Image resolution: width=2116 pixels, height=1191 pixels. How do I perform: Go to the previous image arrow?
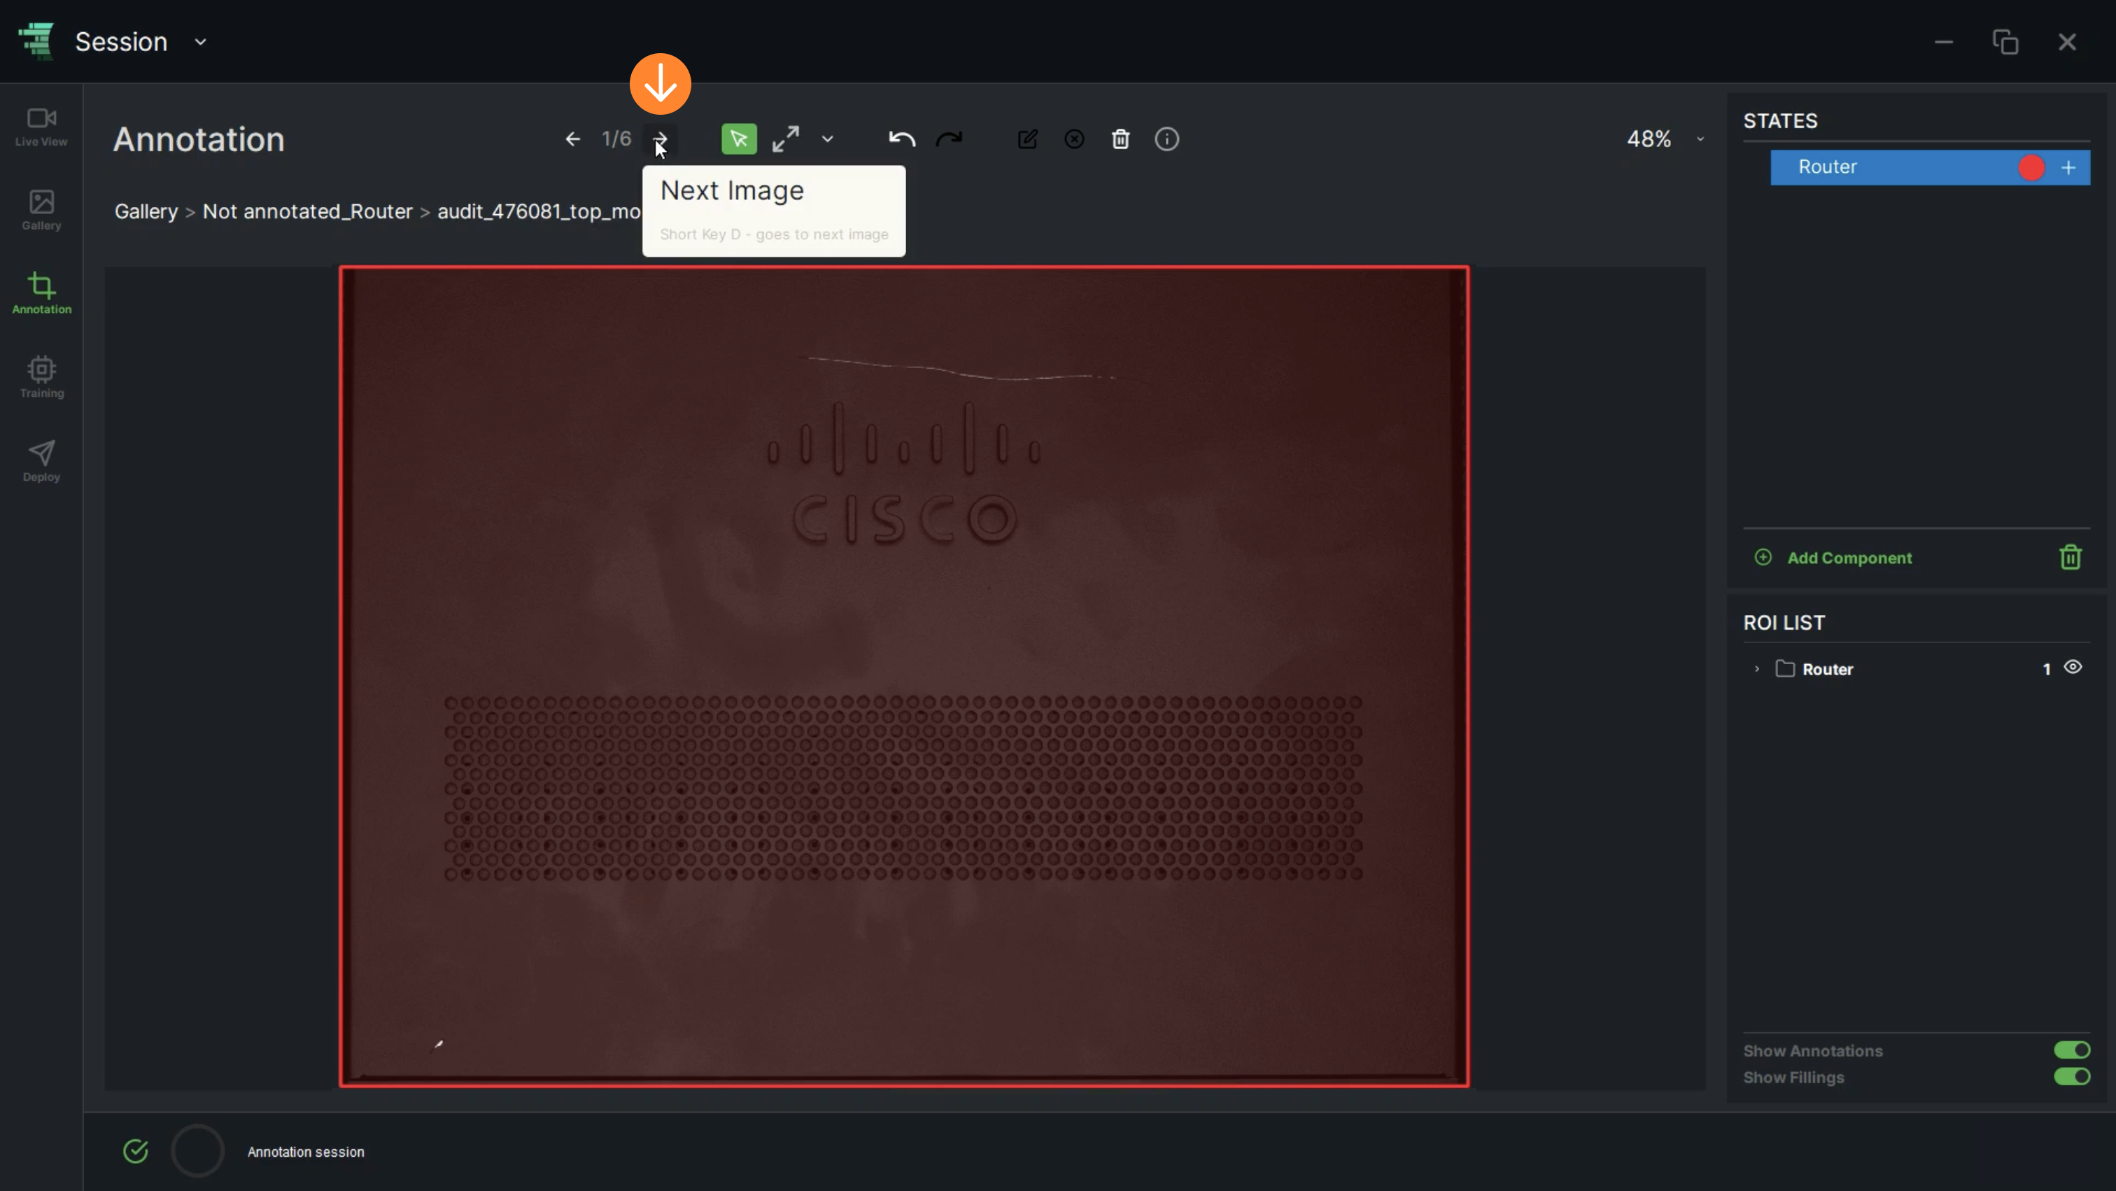click(572, 140)
